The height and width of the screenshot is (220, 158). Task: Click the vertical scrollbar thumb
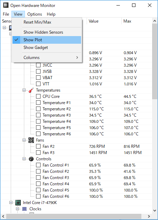155,61
